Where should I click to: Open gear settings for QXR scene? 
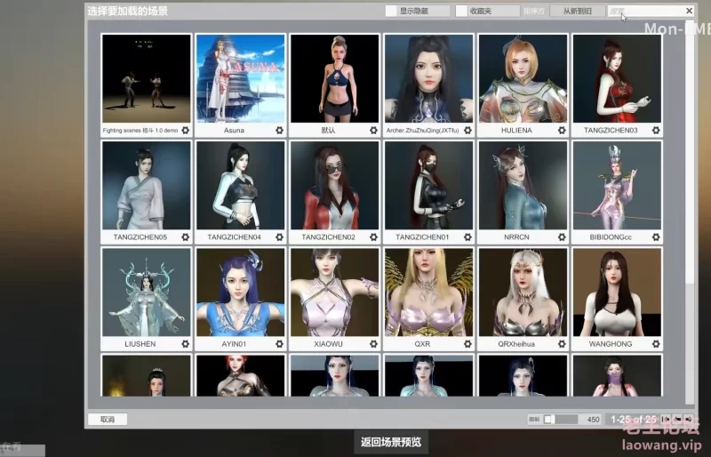[467, 344]
